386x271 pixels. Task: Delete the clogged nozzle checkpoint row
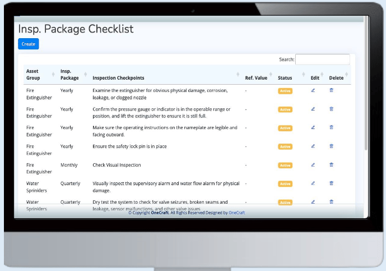click(x=331, y=90)
